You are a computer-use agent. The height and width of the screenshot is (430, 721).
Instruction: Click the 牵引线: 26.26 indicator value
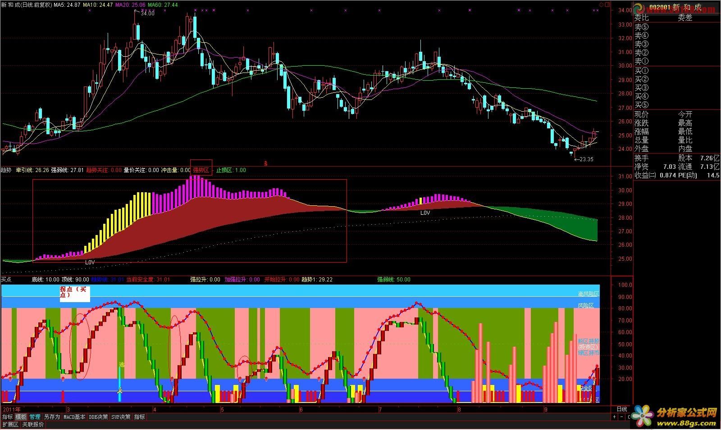click(x=32, y=170)
